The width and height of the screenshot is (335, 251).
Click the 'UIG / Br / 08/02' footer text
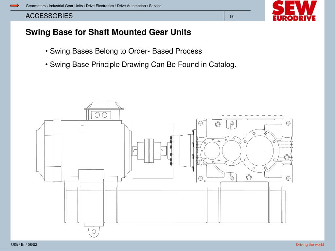click(x=24, y=244)
